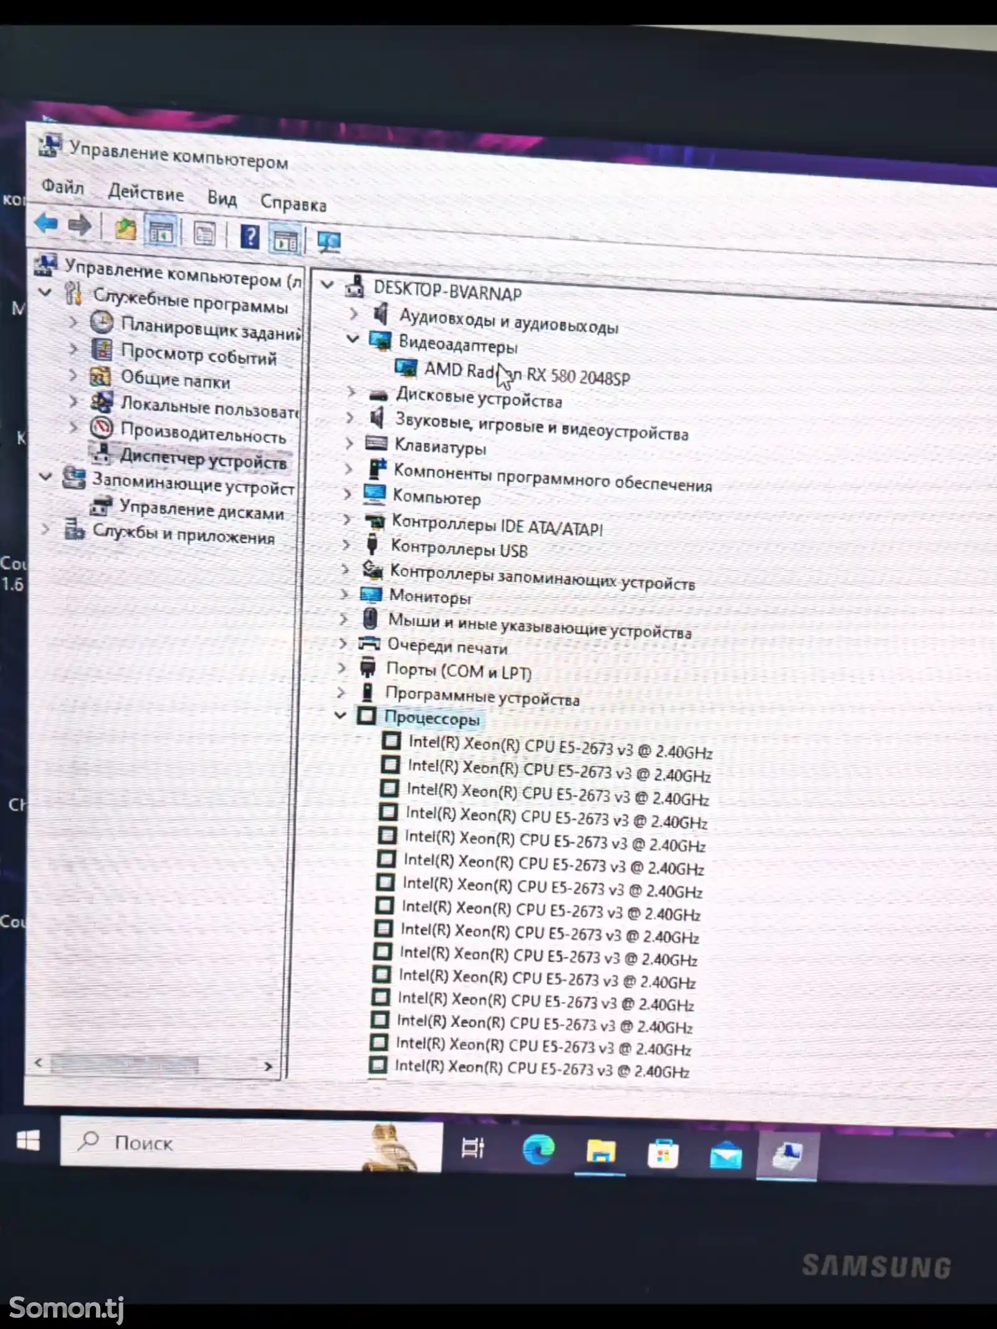This screenshot has height=1329, width=997.
Task: Collapse the Служебные программы branch
Action: pos(45,292)
